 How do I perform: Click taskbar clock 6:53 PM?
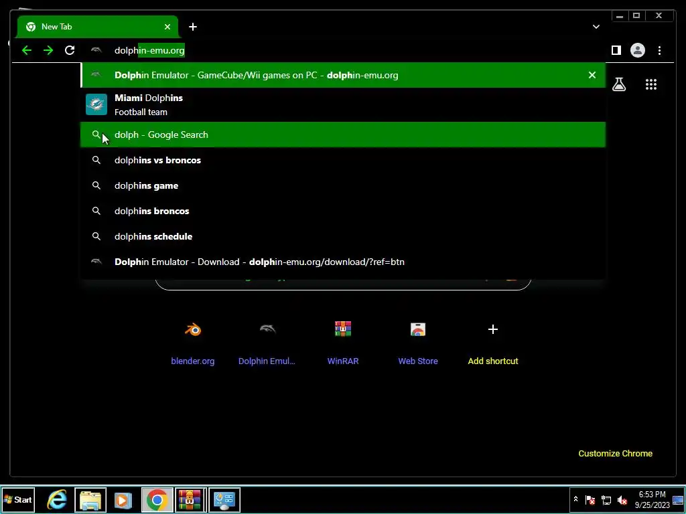[x=652, y=499]
